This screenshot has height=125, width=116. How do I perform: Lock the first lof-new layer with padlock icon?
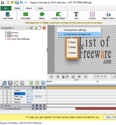[40, 88]
